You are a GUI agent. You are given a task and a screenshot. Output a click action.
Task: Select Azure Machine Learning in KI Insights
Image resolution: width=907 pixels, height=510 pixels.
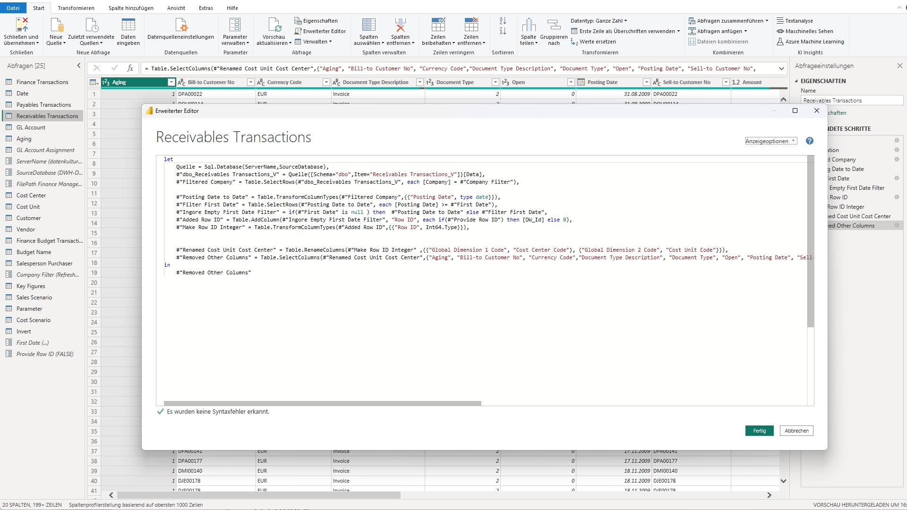pyautogui.click(x=811, y=42)
